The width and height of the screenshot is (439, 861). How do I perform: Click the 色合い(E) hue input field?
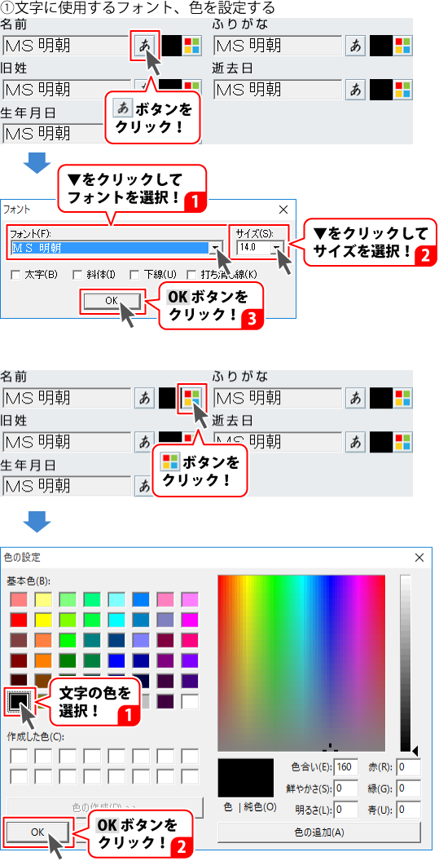coord(346,766)
